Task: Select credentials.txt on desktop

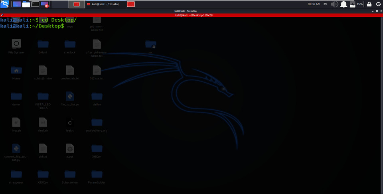Action: click(70, 73)
